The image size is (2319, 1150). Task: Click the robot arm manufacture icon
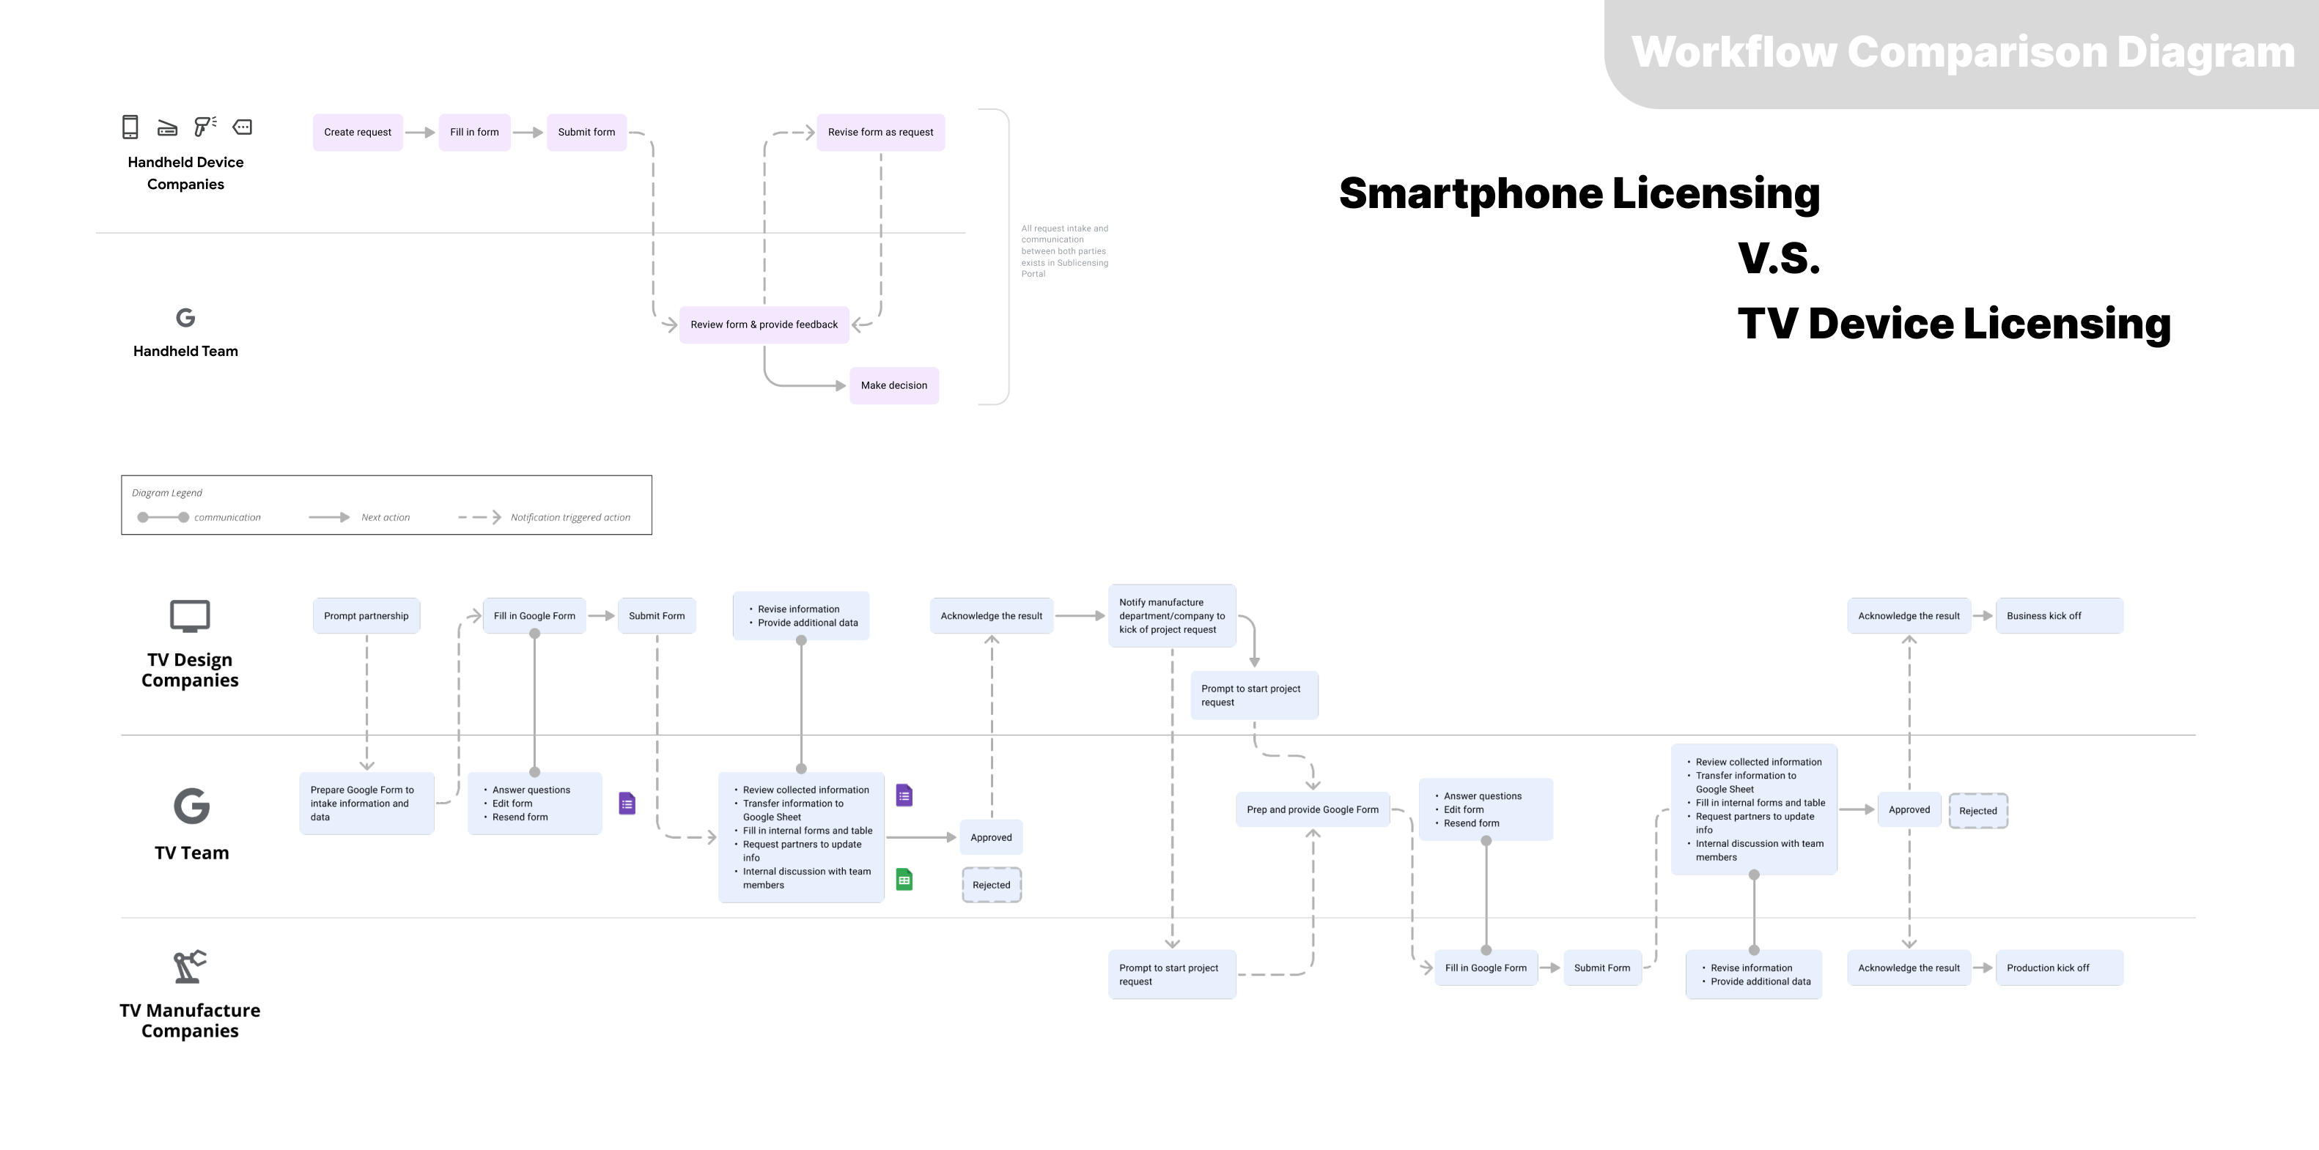pyautogui.click(x=190, y=966)
